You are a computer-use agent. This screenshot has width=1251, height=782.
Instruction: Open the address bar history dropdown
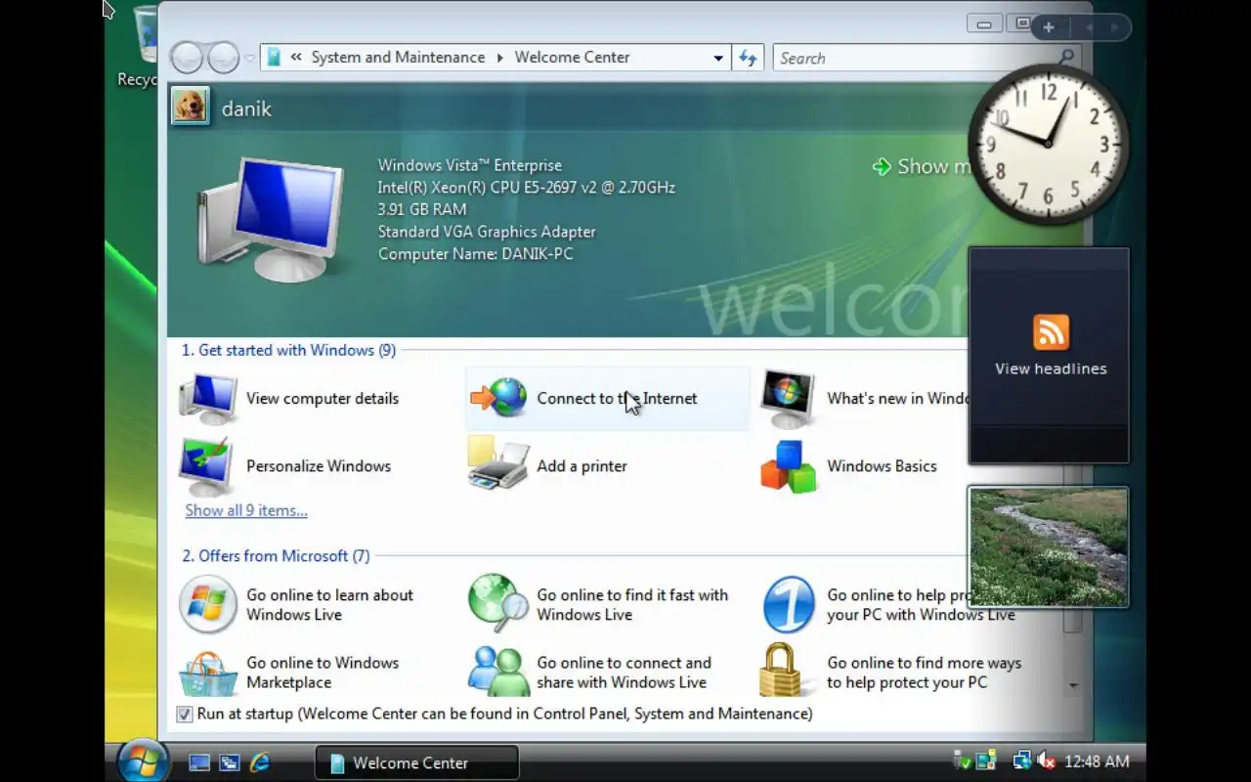pyautogui.click(x=718, y=58)
